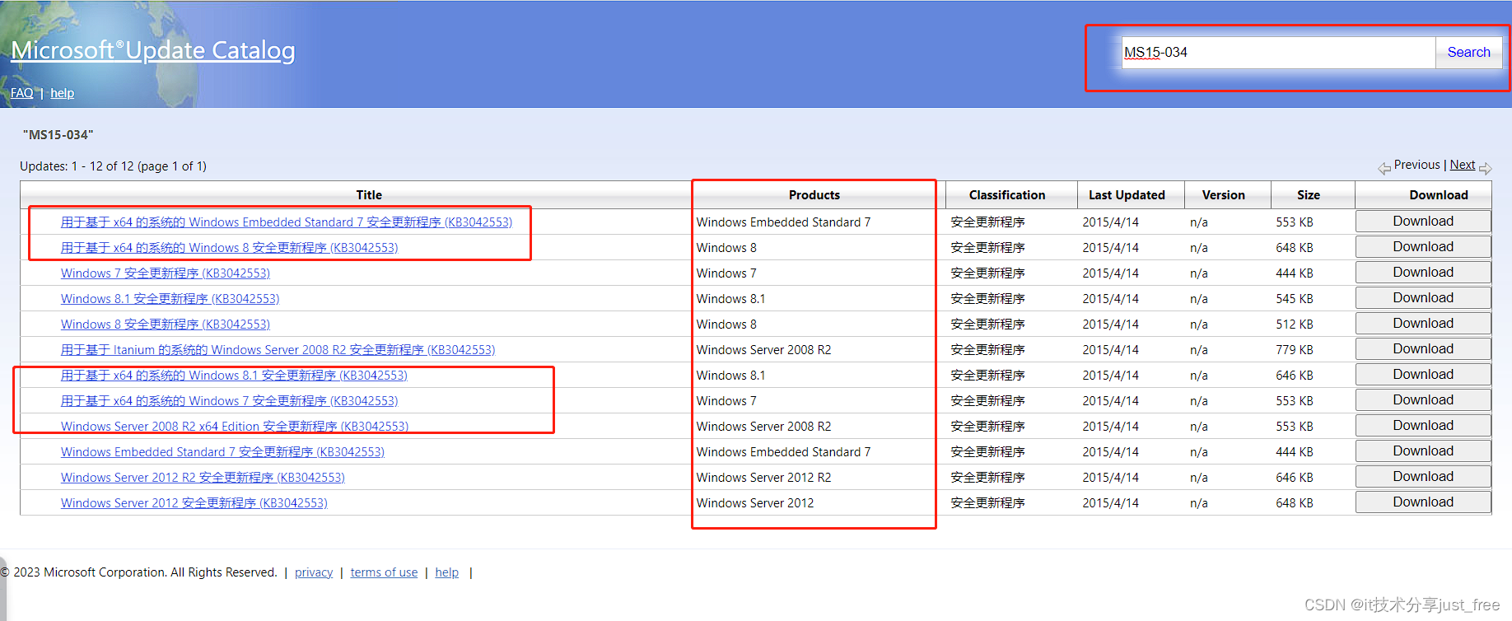Download the Windows 8.1 545 KB update
This screenshot has height=621, width=1512.
(x=1423, y=298)
